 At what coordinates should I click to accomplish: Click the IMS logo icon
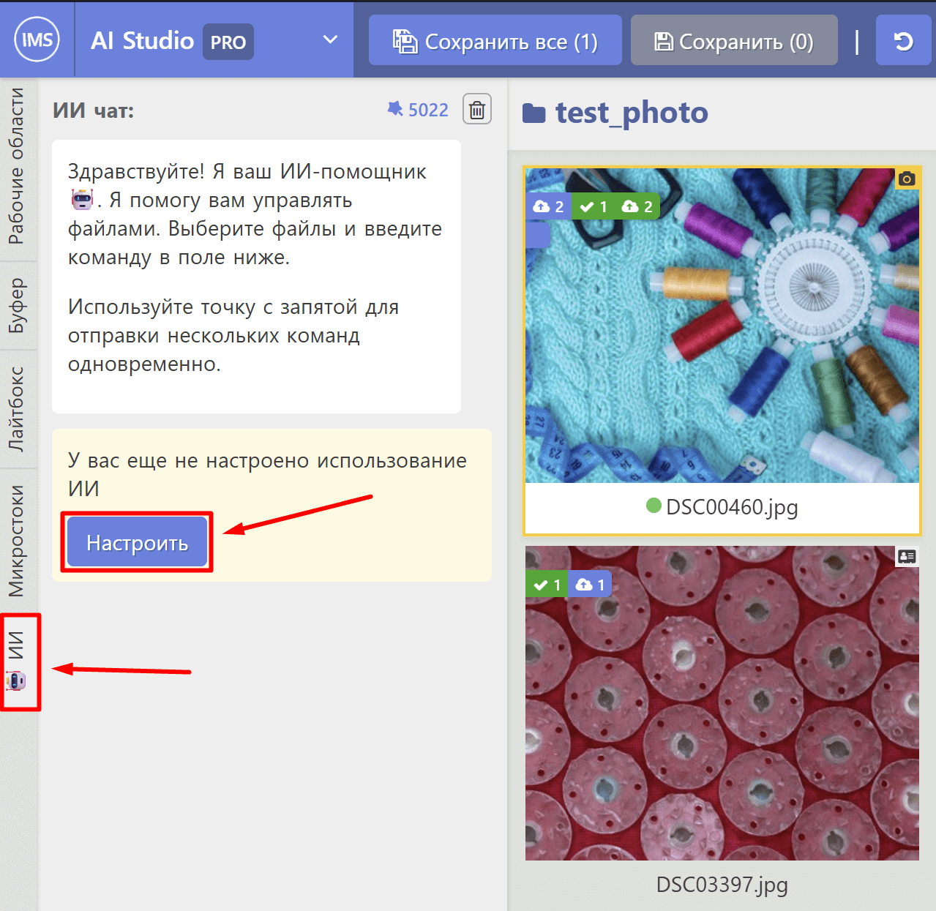37,40
